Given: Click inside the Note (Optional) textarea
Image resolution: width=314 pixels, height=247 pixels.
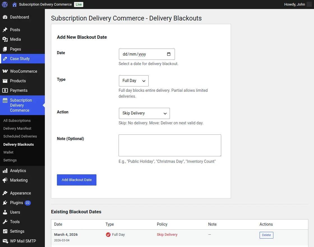Looking at the screenshot, I should [x=170, y=145].
